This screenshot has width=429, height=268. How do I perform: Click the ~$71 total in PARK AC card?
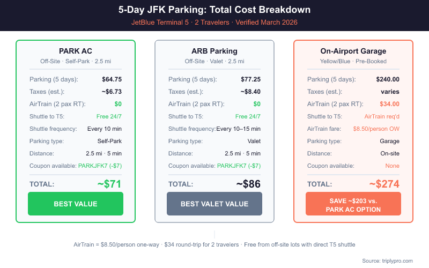click(x=109, y=184)
